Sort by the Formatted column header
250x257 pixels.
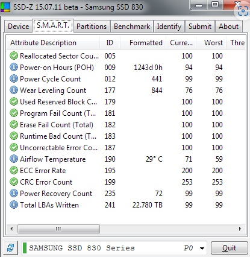tap(143, 43)
